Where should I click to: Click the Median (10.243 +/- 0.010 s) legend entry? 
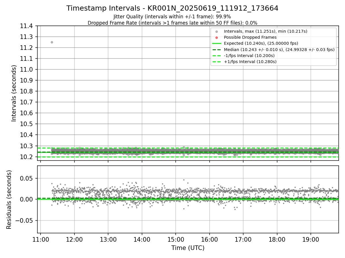[273, 50]
